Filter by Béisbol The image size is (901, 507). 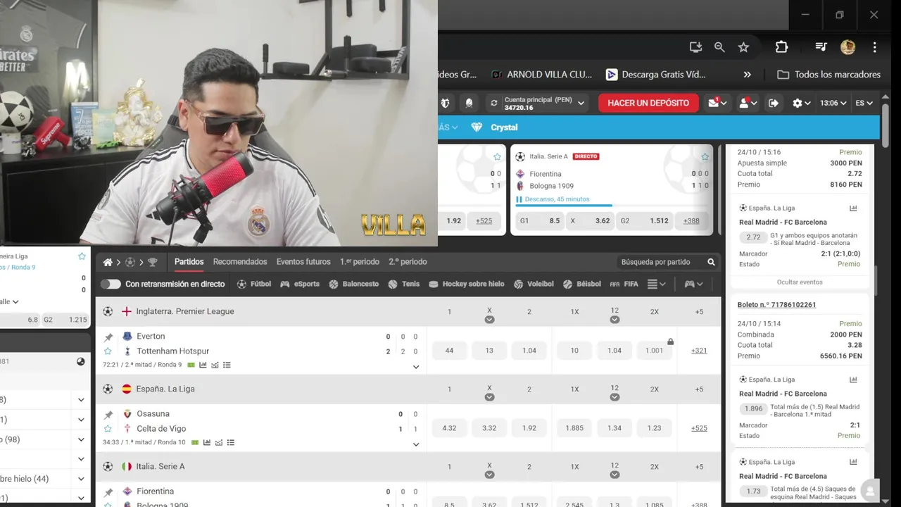(582, 284)
